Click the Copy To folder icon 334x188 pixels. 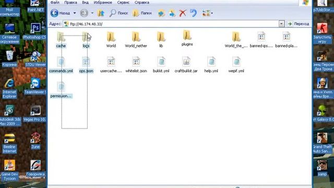[172, 13]
